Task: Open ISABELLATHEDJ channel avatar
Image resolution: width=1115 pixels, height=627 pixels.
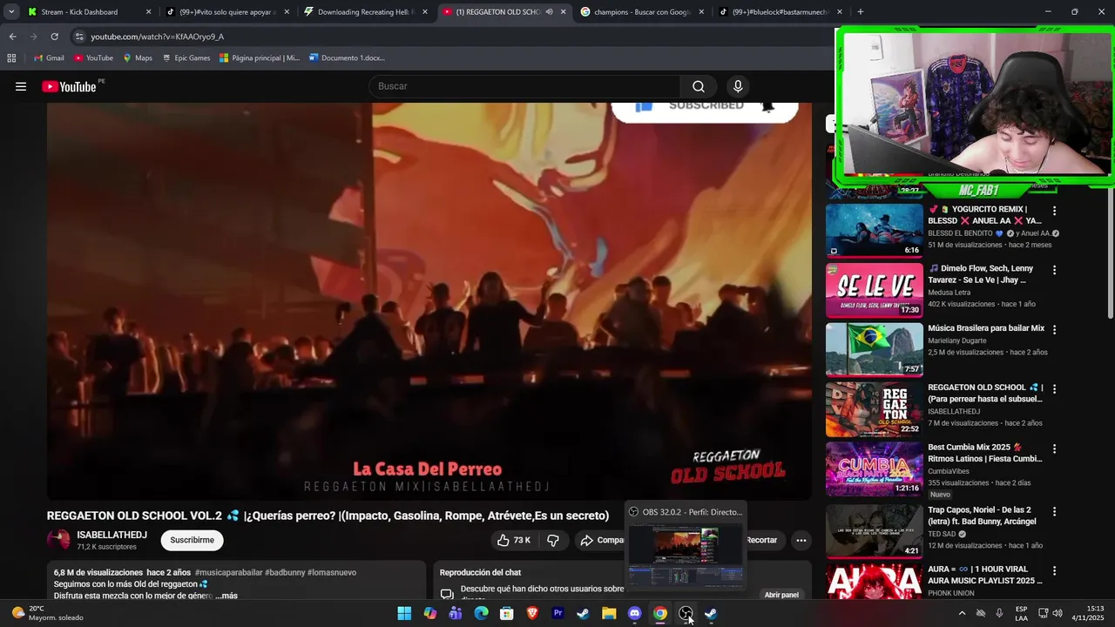Action: 58,540
